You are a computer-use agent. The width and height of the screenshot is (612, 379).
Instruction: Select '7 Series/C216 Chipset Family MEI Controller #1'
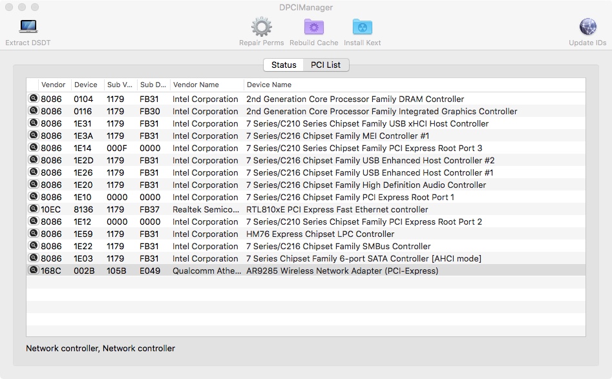337,136
